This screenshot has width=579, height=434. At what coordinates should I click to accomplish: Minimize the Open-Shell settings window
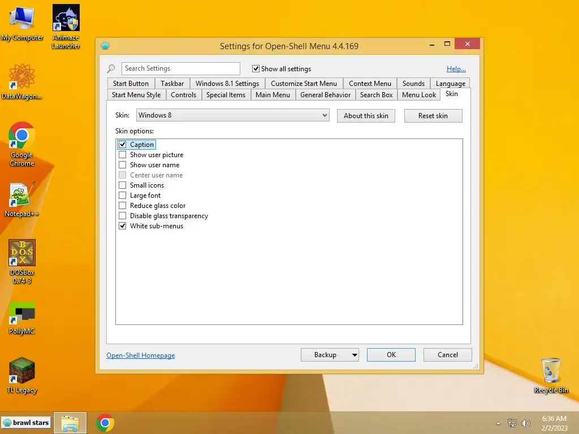[431, 44]
